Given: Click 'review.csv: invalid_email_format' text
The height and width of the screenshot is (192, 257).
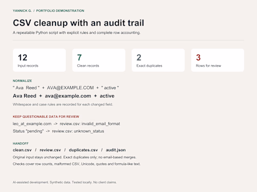Looking at the screenshot, I should click(90, 124).
